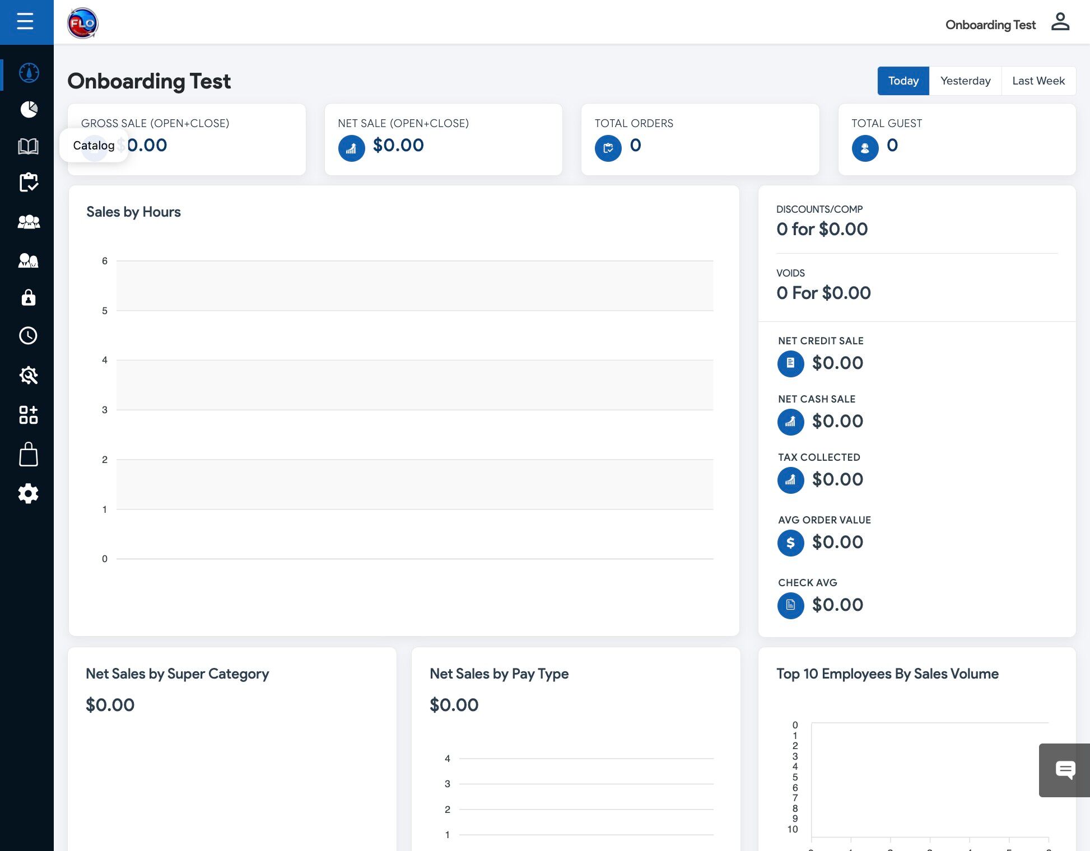Open the chat support widget

tap(1064, 770)
